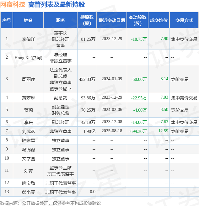
Task: Click the -699.30万 change value
Action: tap(138, 131)
